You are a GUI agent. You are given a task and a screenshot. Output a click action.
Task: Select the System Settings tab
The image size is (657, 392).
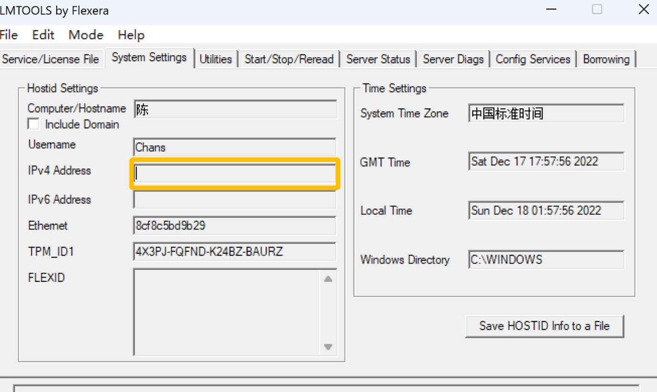(149, 57)
